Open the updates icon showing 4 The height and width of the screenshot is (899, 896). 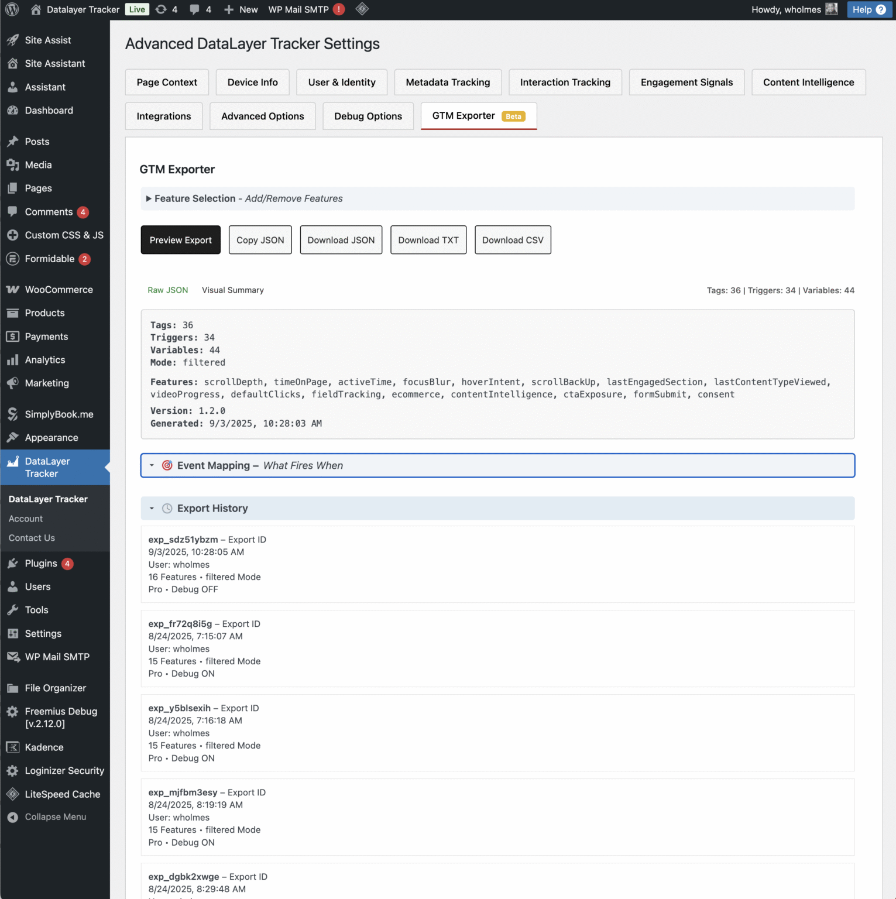[x=161, y=9]
